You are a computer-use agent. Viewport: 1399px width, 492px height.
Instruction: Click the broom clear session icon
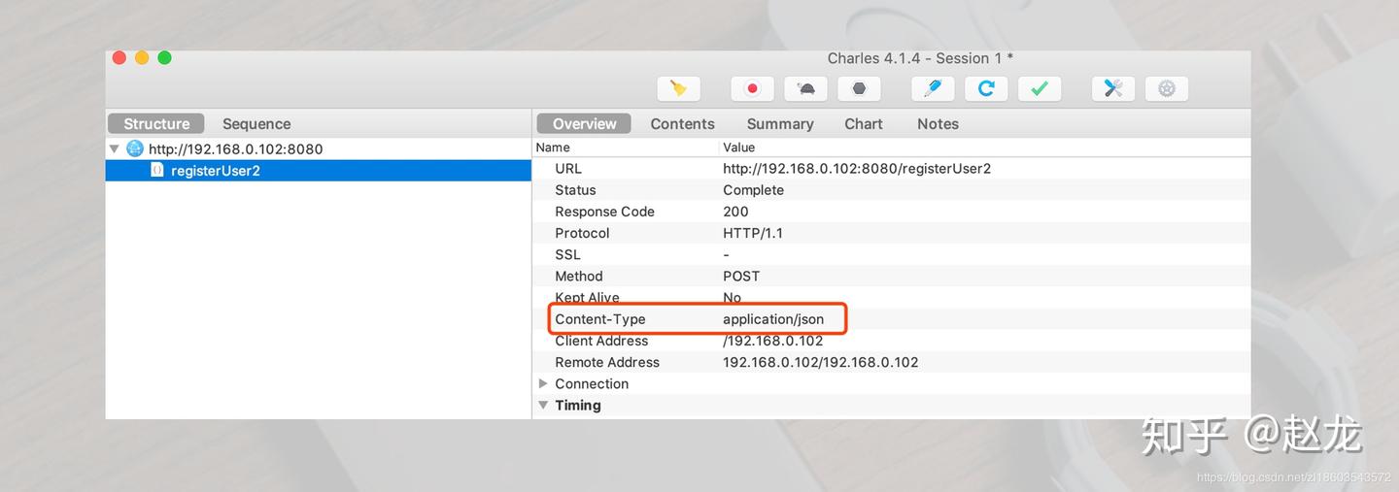[678, 88]
